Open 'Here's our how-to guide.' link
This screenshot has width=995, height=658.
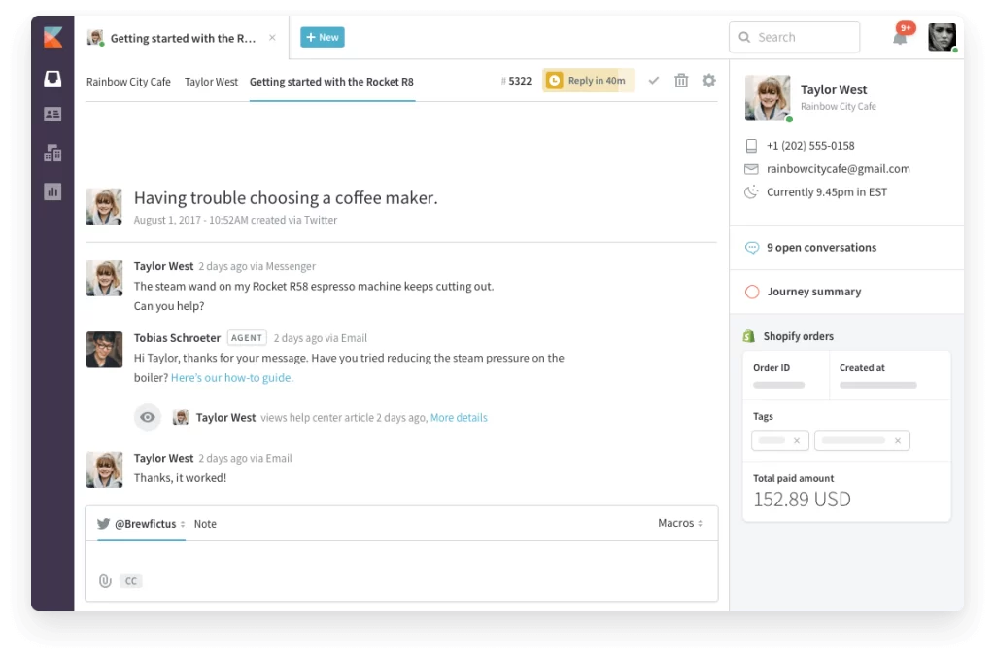pyautogui.click(x=232, y=377)
